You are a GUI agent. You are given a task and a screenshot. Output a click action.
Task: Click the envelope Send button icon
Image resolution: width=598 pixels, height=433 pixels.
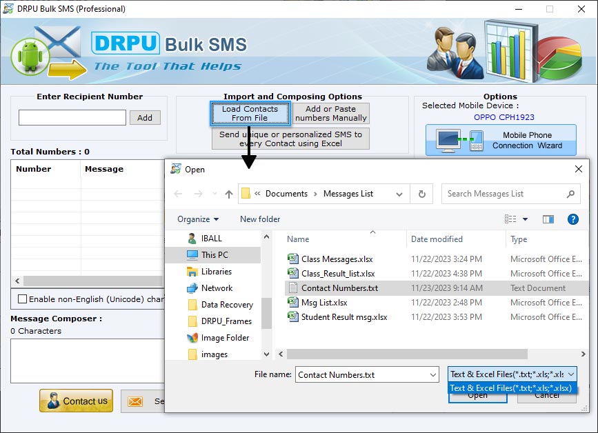pos(135,401)
